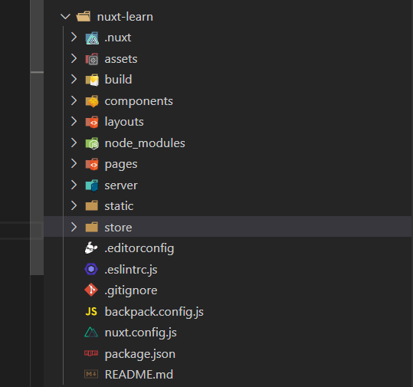Viewport: 413px width, 387px height.
Task: Expand the assets folder chevron
Action: pyautogui.click(x=74, y=58)
